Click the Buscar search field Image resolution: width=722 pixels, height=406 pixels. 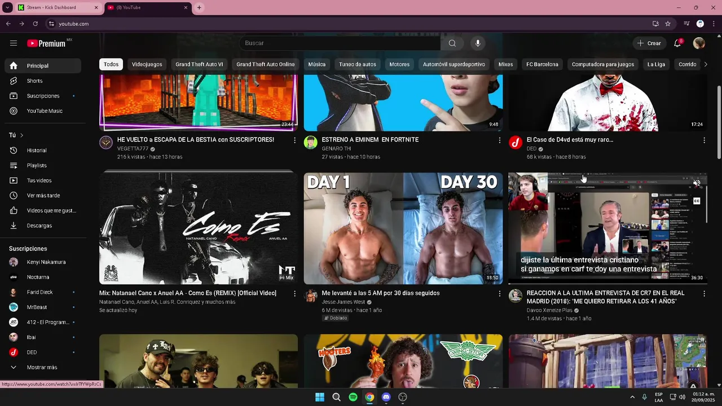(340, 43)
